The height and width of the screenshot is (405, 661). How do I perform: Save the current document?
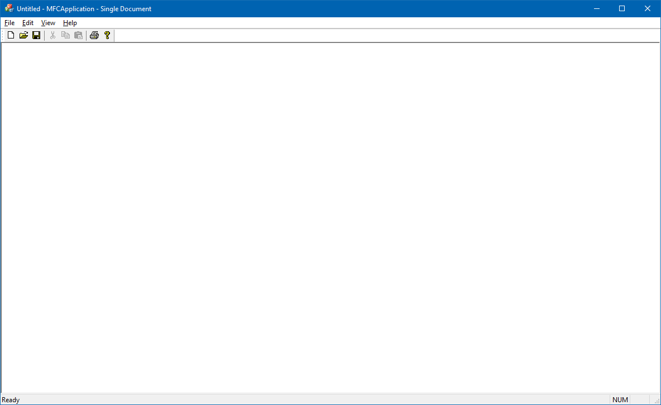[36, 35]
